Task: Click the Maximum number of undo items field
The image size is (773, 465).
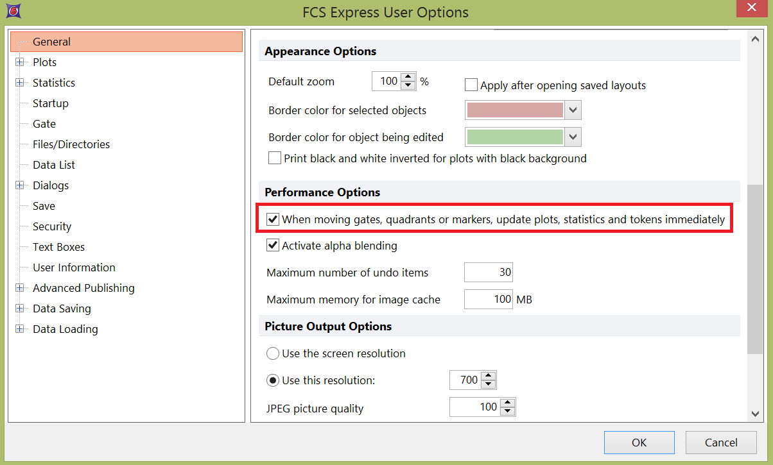Action: point(488,273)
